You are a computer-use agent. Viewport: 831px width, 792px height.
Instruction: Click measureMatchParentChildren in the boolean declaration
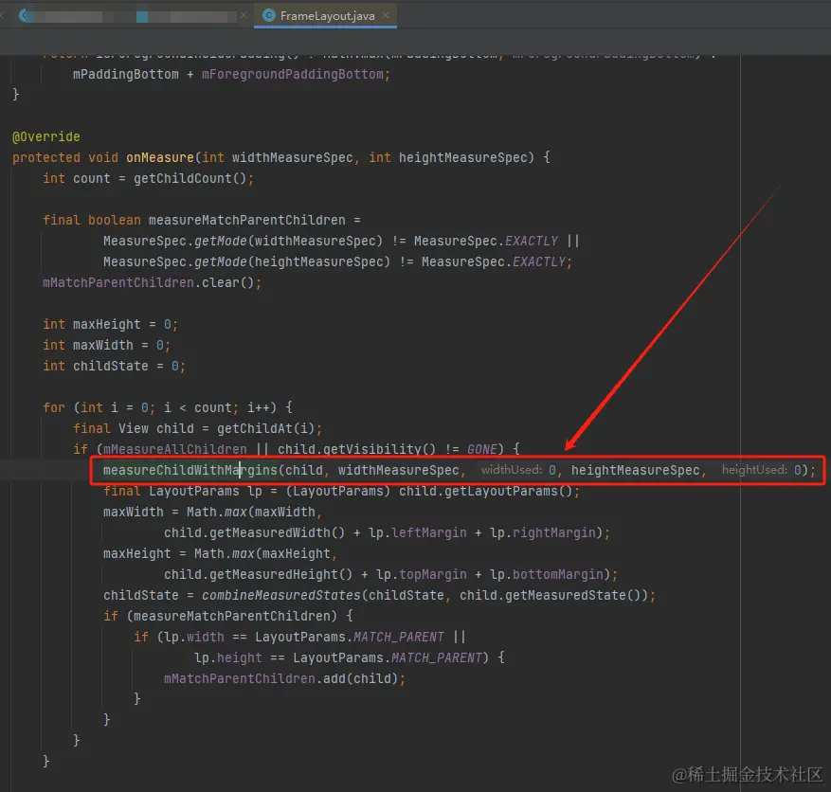coord(247,220)
